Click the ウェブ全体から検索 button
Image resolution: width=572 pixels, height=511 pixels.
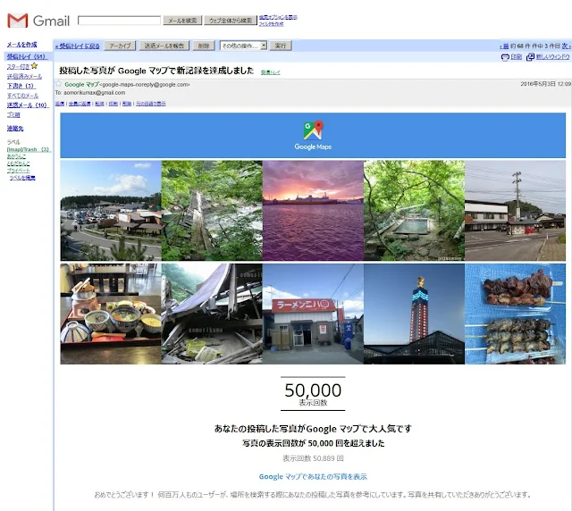(x=231, y=21)
